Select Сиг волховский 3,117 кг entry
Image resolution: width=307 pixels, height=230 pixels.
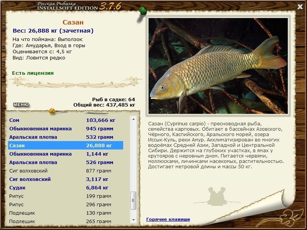pos(66,179)
